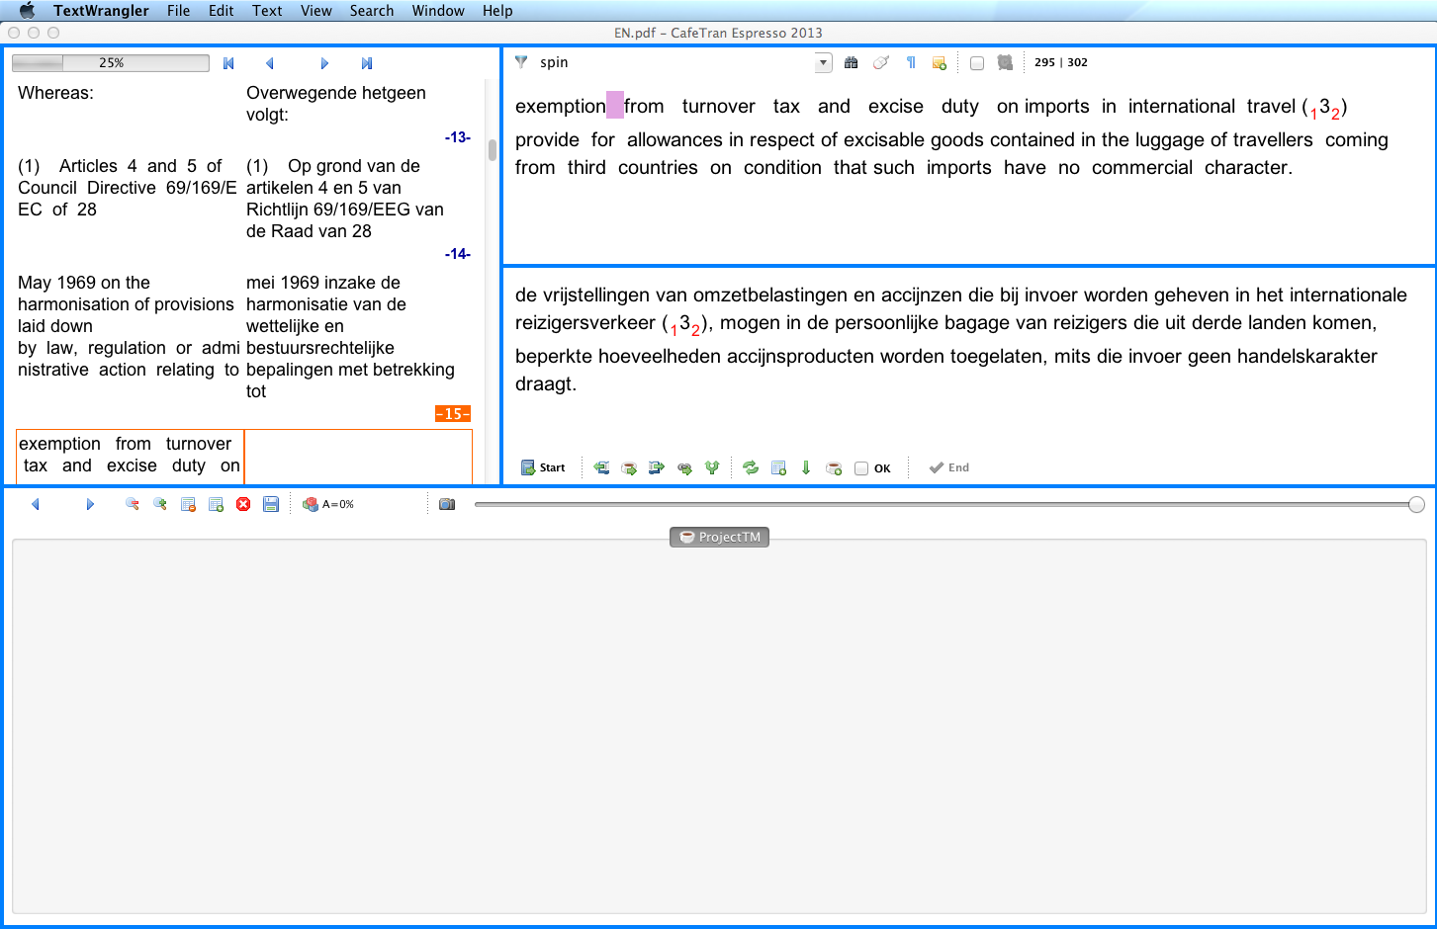This screenshot has width=1437, height=929.
Task: Jump to the last segment arrow
Action: coord(367,63)
